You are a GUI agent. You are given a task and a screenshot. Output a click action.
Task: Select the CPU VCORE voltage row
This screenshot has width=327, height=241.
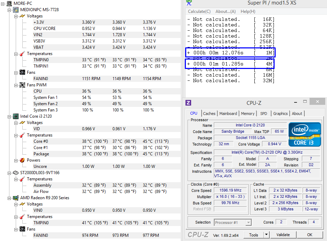(x=44, y=29)
